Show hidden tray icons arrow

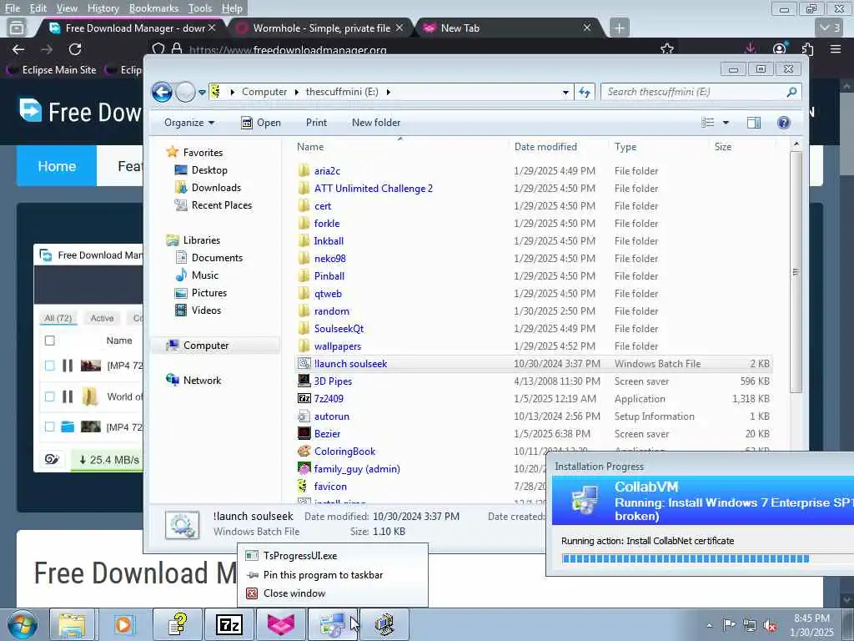(709, 625)
